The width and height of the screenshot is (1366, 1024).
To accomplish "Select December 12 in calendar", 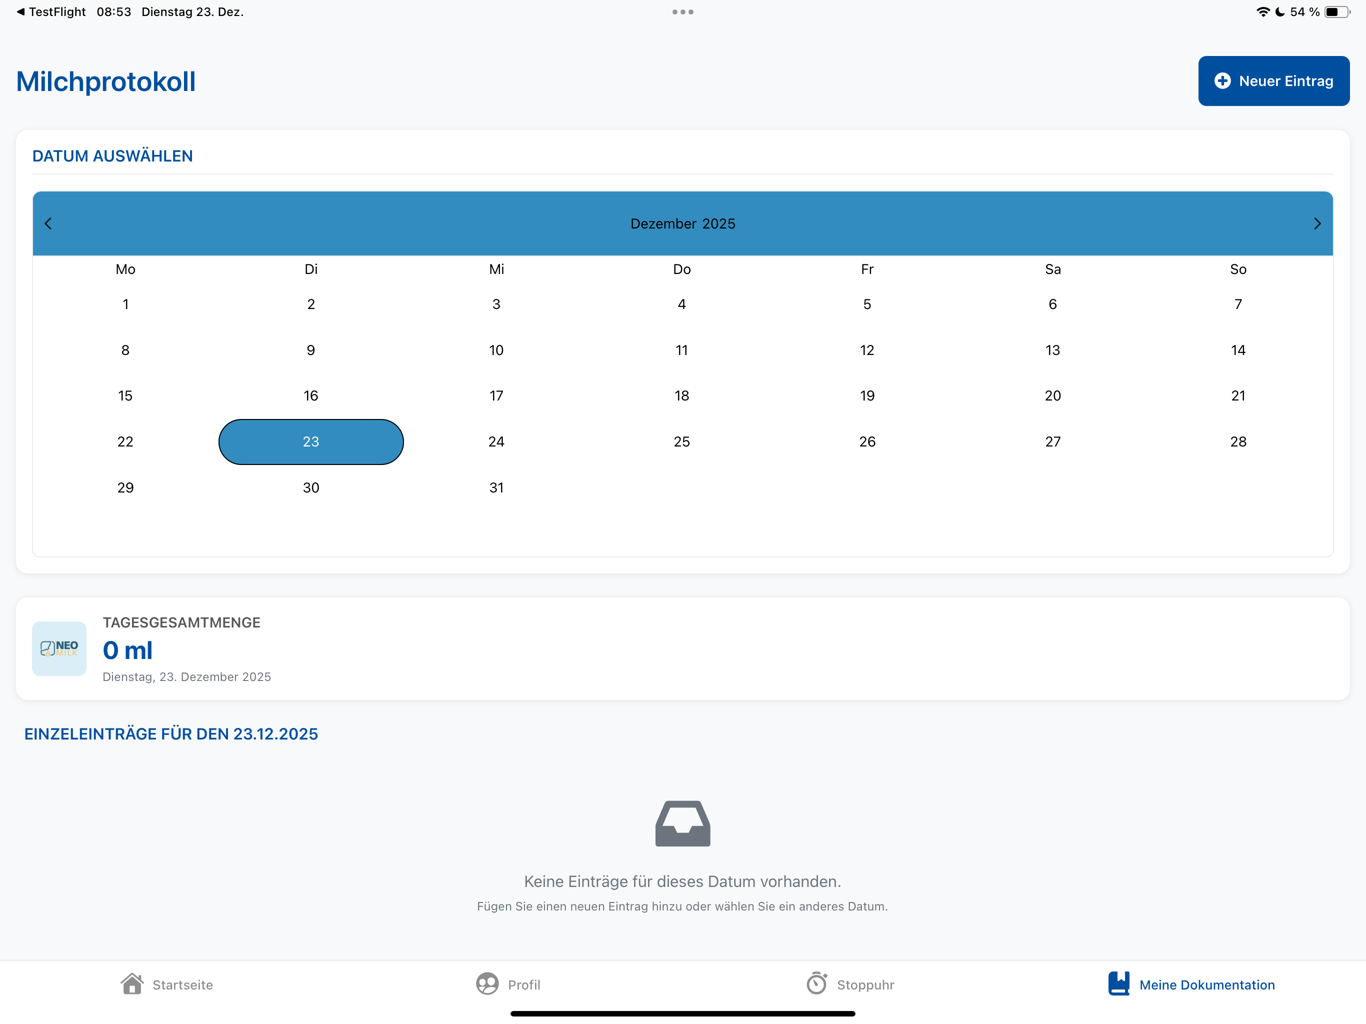I will coord(867,350).
